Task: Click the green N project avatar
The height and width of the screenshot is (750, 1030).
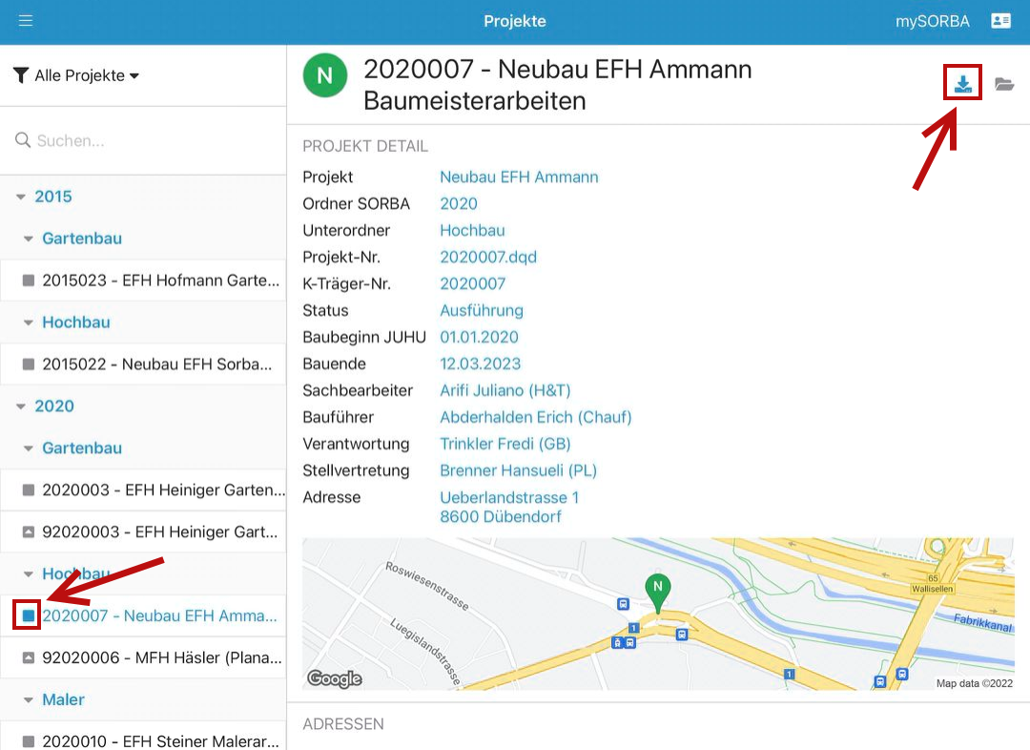Action: pos(325,75)
